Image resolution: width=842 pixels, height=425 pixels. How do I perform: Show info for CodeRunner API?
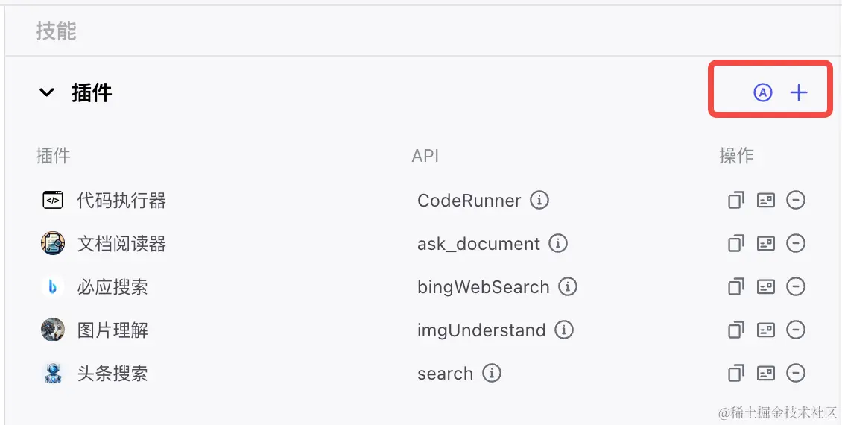pyautogui.click(x=539, y=200)
